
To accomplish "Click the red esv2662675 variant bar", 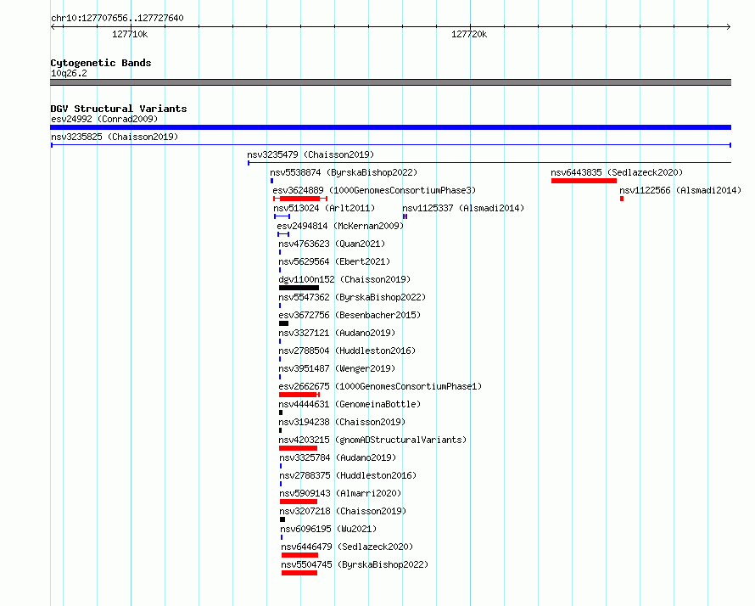I will click(x=299, y=395).
